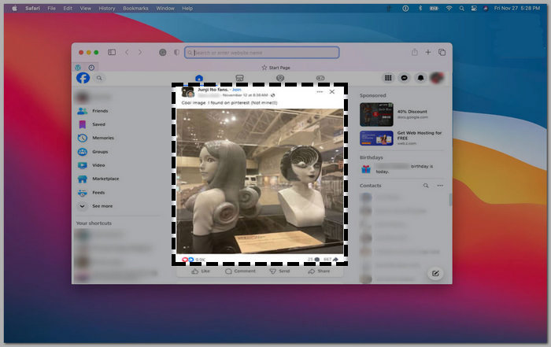The image size is (551, 347).
Task: Open Facebook notifications bell
Action: tap(420, 78)
